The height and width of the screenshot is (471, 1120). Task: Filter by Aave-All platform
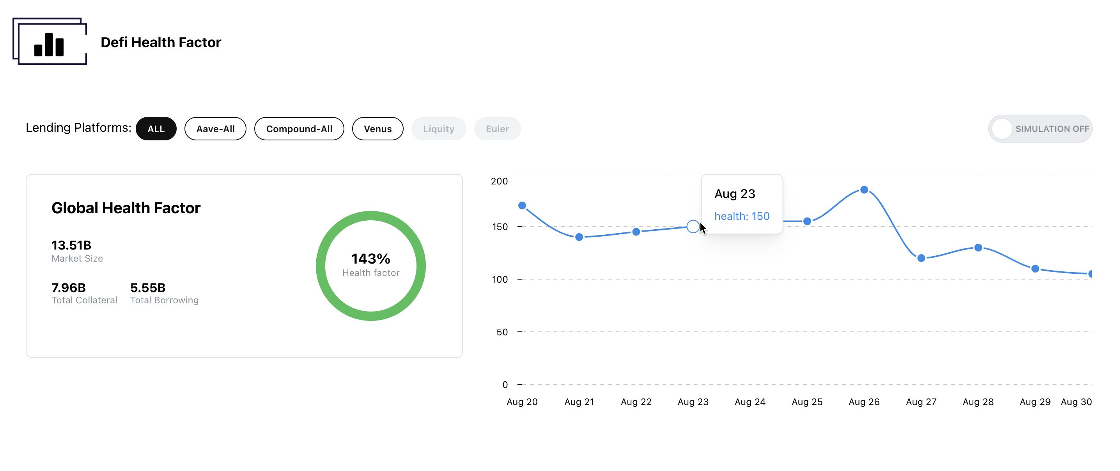215,129
